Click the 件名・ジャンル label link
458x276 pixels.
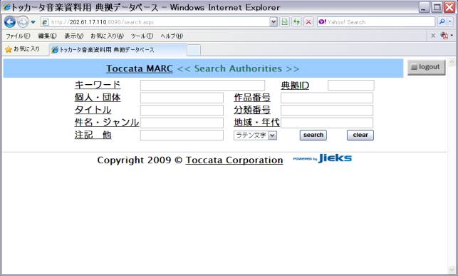pyautogui.click(x=107, y=122)
